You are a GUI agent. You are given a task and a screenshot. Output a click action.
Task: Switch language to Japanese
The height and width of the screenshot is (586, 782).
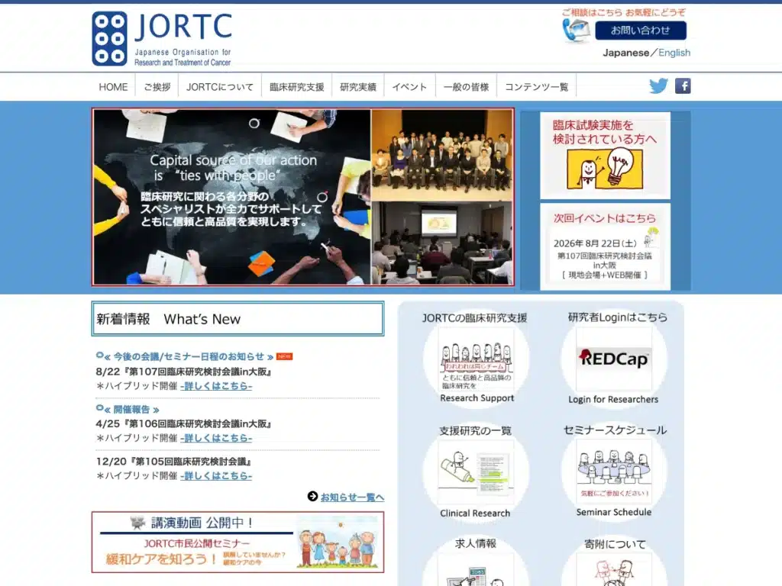coord(626,53)
